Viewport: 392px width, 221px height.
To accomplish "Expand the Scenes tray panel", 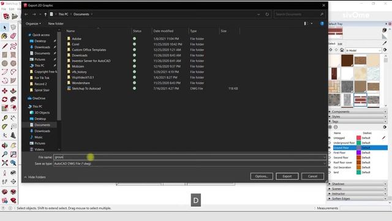I will (358, 188).
